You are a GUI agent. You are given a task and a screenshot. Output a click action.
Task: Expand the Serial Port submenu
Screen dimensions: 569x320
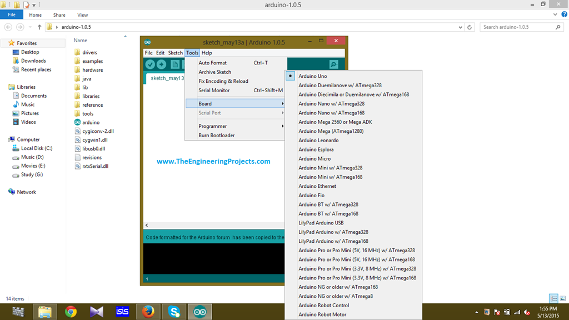[x=209, y=113]
